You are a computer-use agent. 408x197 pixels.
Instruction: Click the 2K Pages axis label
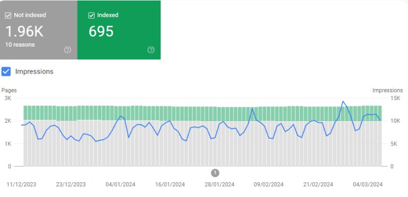pyautogui.click(x=8, y=121)
